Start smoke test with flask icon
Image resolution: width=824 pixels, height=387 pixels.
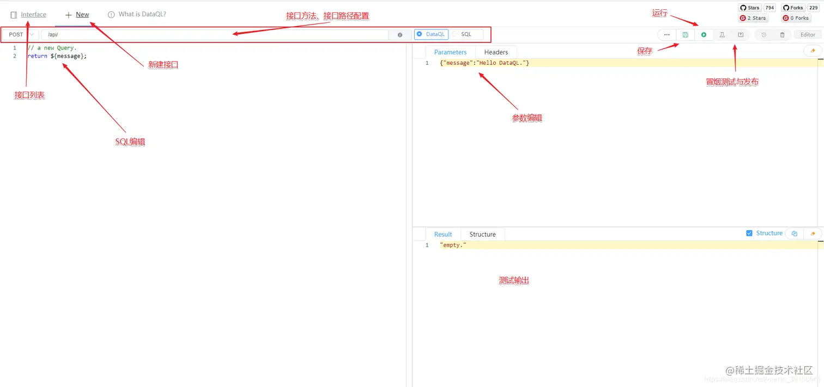(x=722, y=35)
